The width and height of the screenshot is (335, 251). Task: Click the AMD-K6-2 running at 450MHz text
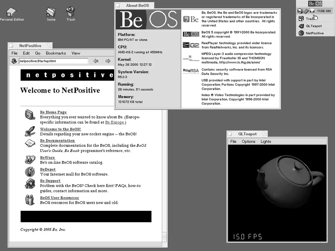140,52
